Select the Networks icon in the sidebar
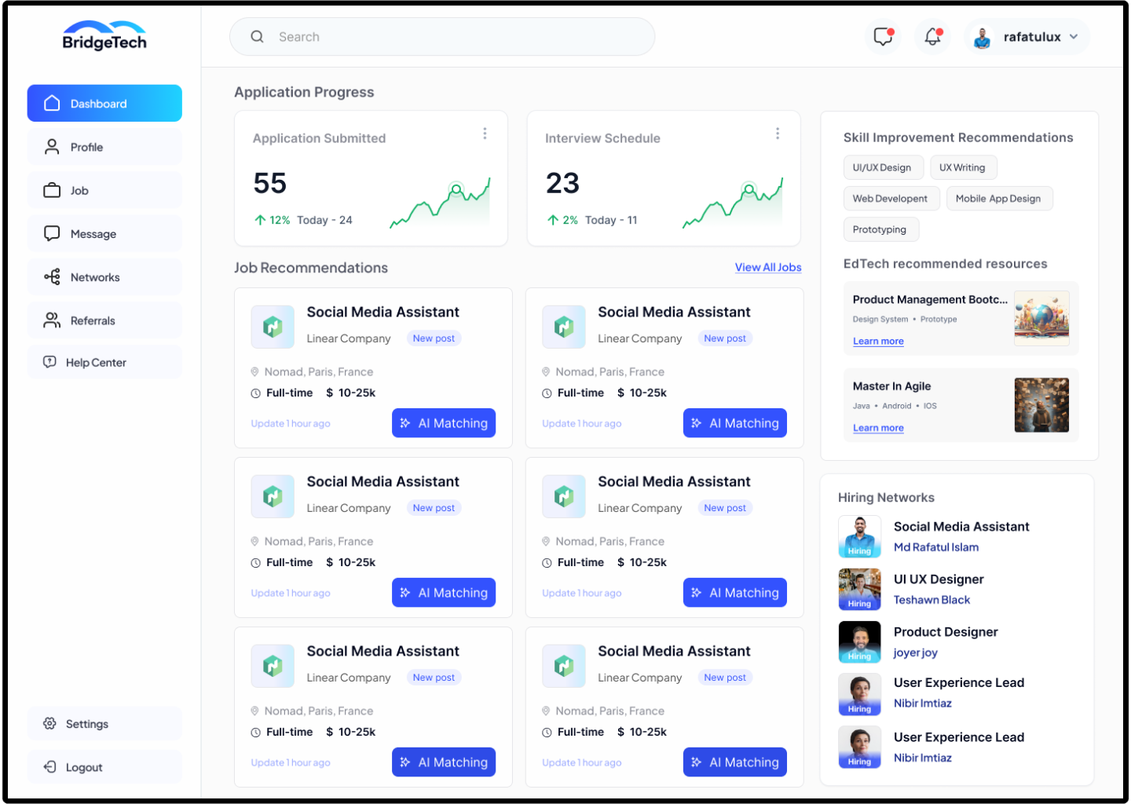This screenshot has height=804, width=1131. pyautogui.click(x=52, y=276)
